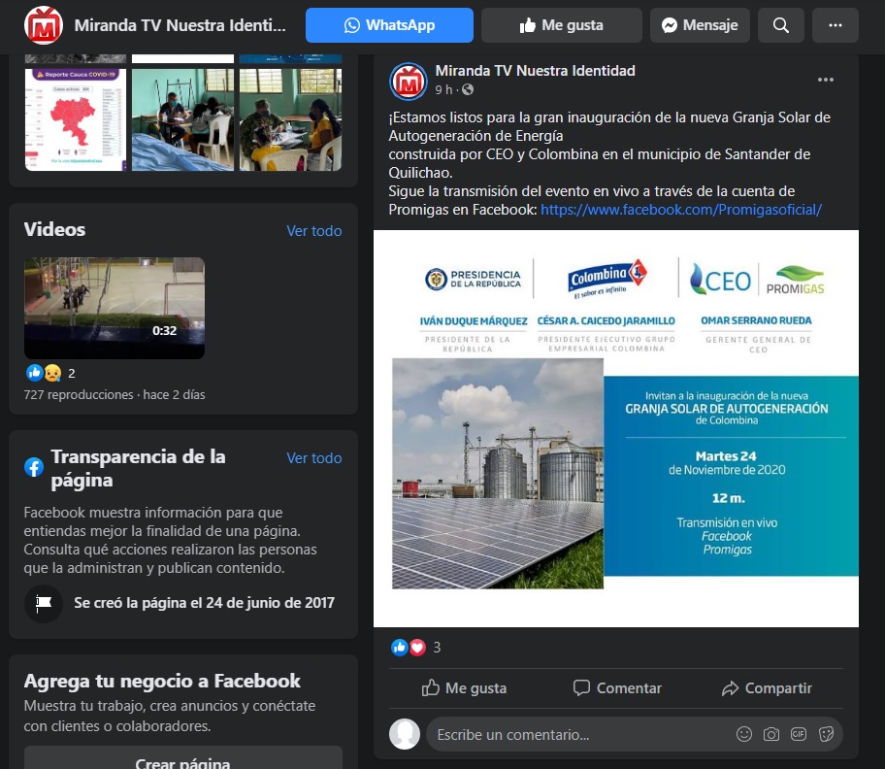
Task: Click the Videos section heading
Action: (54, 230)
